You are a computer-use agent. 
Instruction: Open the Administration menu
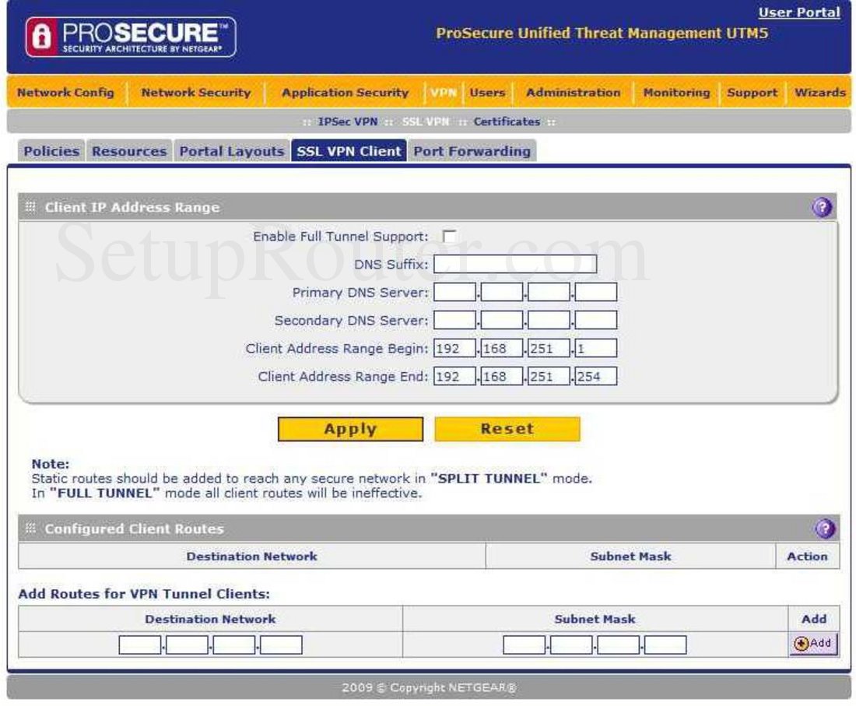click(574, 93)
